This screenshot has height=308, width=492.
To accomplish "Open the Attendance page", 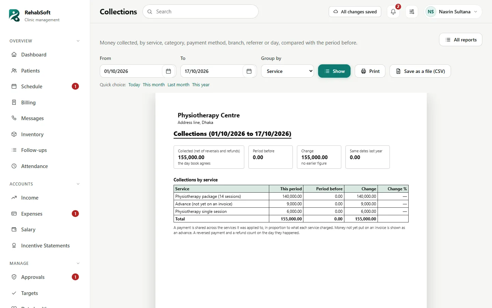I will click(x=45, y=166).
